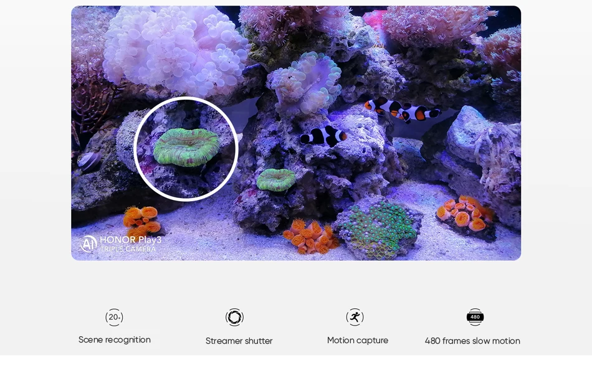Click the AI logo watermark

click(88, 244)
